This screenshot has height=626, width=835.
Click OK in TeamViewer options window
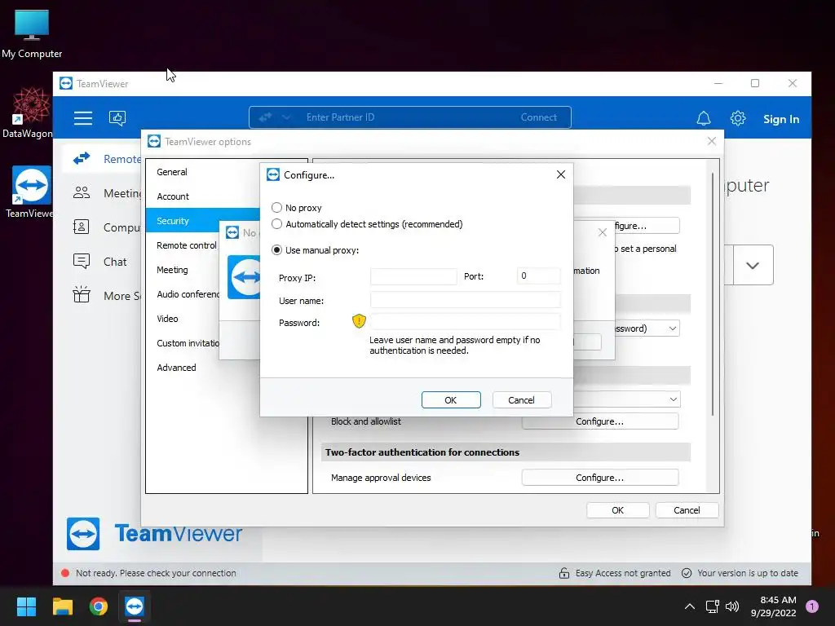(x=618, y=510)
